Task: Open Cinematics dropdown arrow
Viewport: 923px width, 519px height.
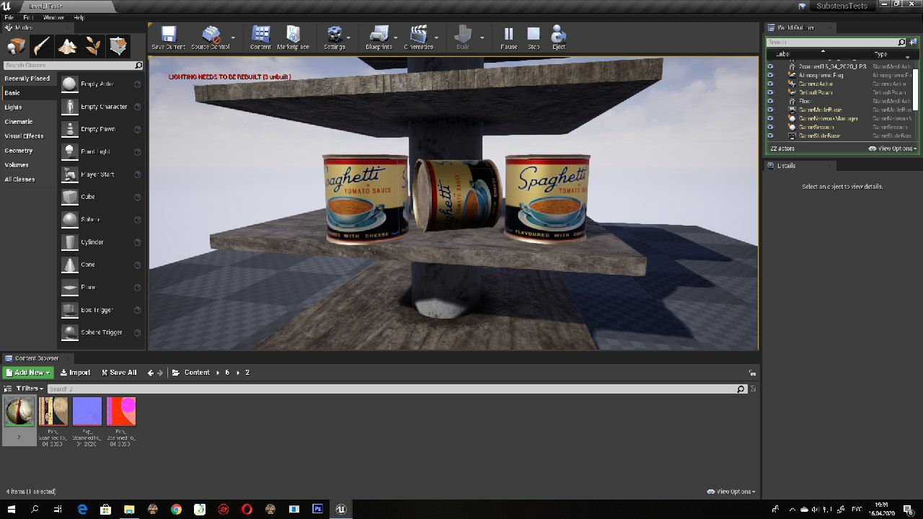Action: click(x=436, y=37)
